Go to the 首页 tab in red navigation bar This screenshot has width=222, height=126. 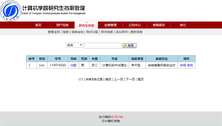point(38,25)
